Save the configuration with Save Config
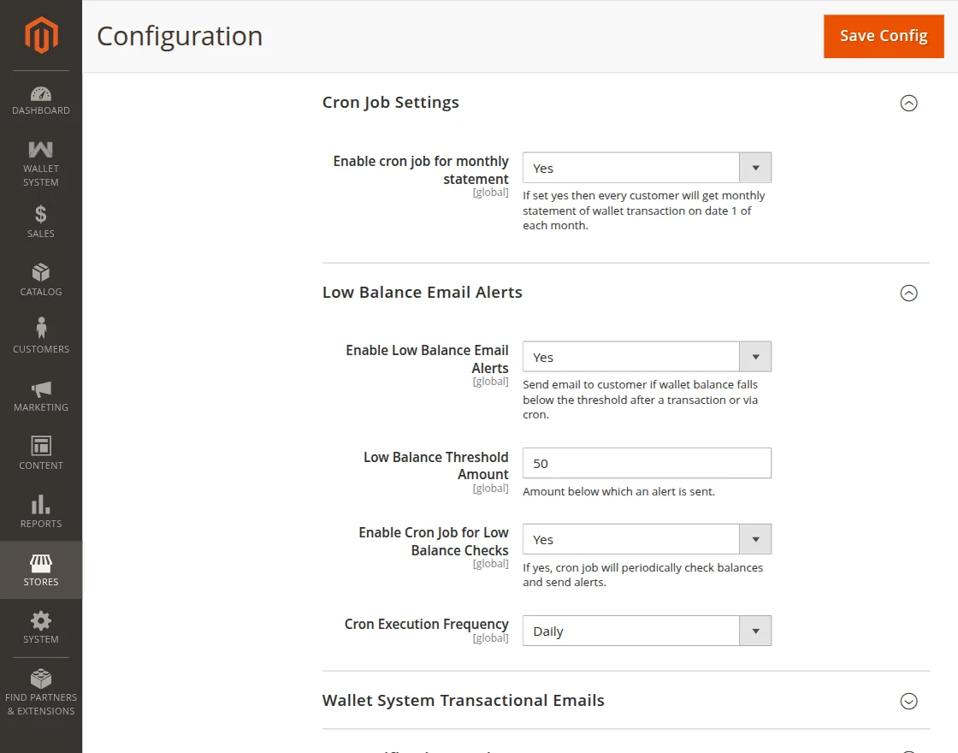This screenshot has width=958, height=753. [884, 36]
